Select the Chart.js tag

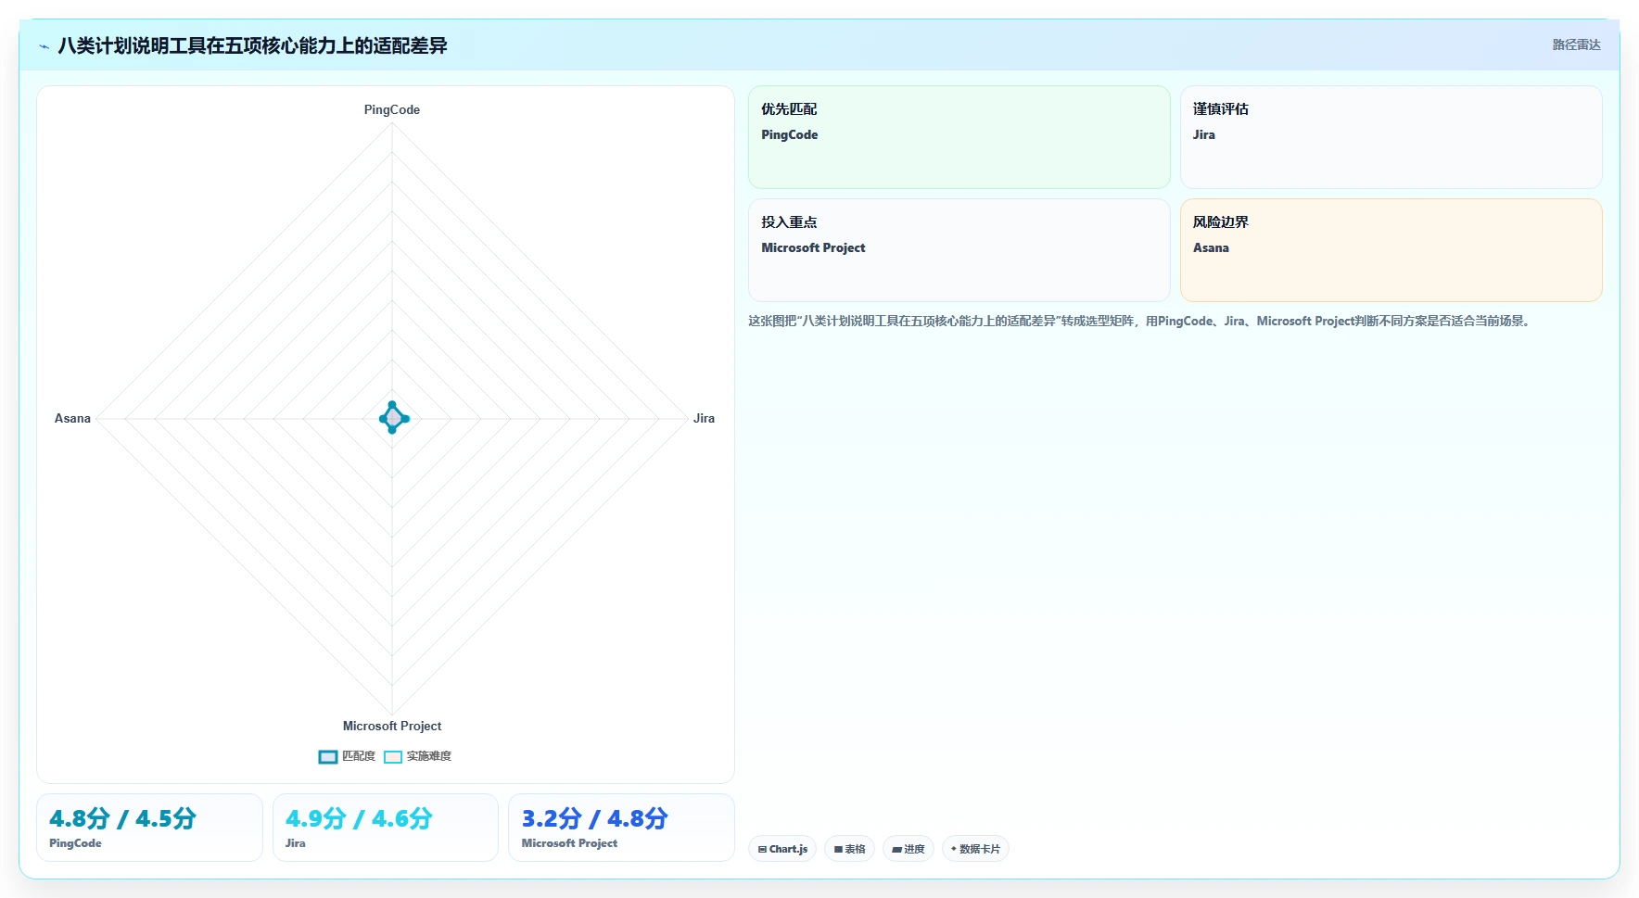coord(782,849)
